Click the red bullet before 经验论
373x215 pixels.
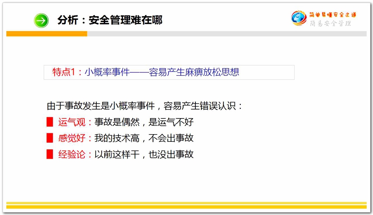pyautogui.click(x=50, y=154)
